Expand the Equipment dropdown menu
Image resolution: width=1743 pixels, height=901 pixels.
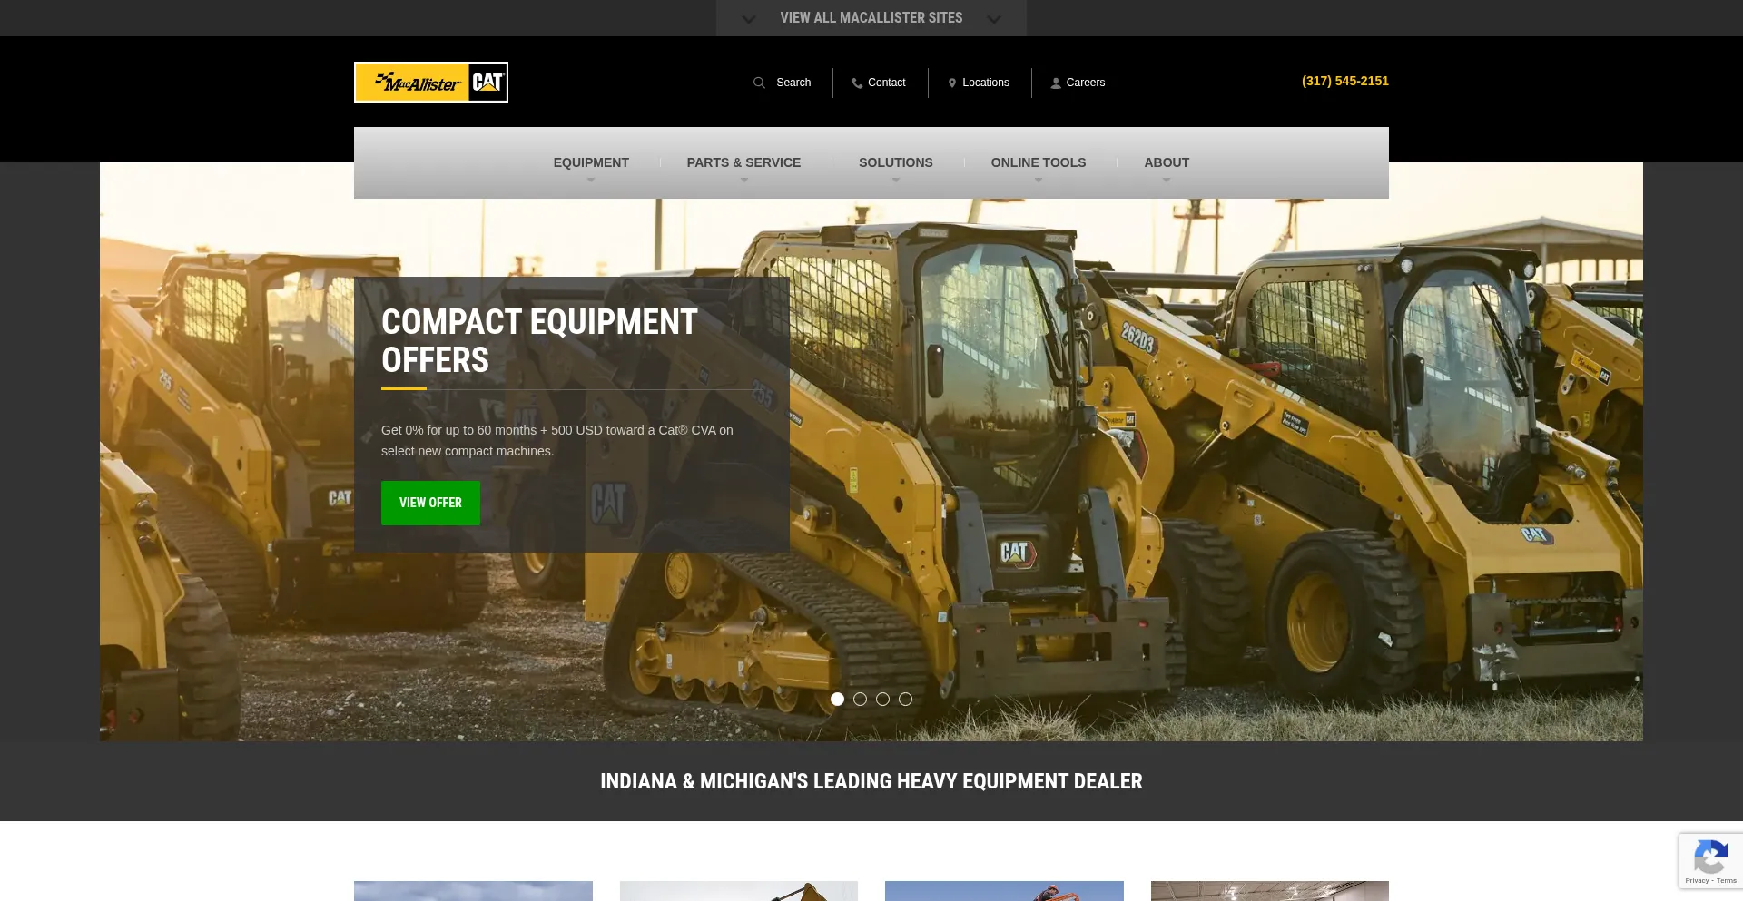coord(591,163)
